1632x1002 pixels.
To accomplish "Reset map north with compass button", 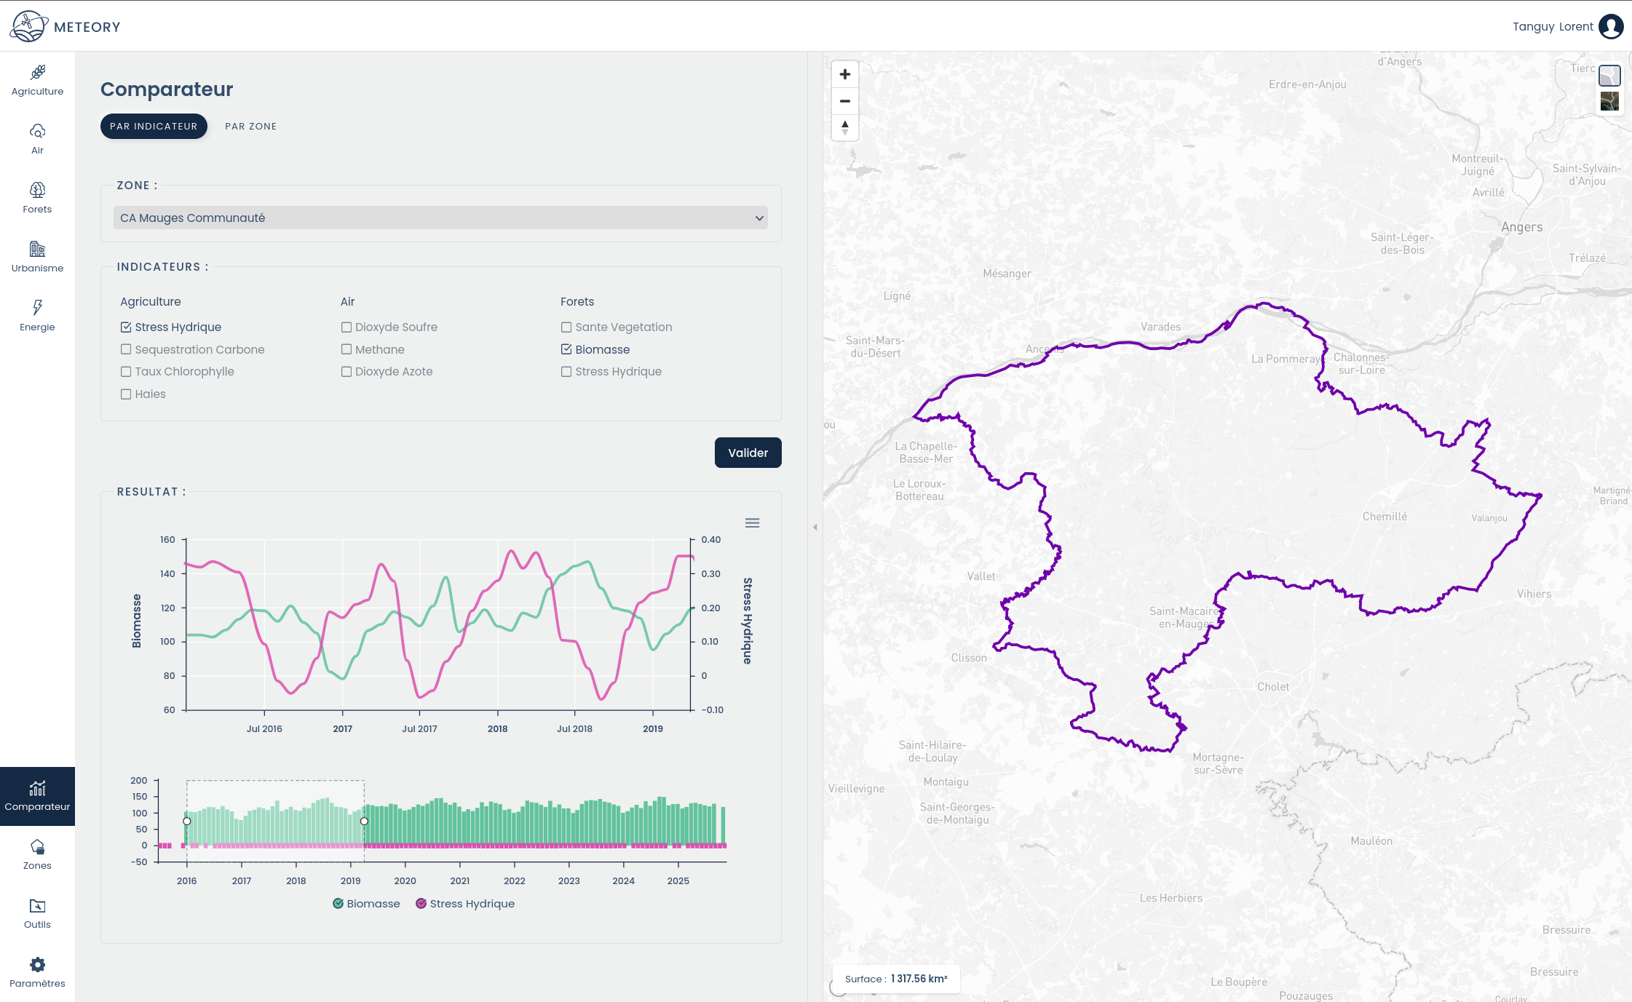I will [x=844, y=128].
